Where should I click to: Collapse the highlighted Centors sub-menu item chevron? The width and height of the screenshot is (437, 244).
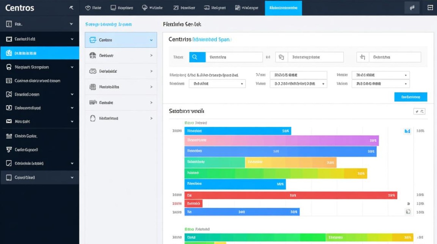tap(151, 40)
